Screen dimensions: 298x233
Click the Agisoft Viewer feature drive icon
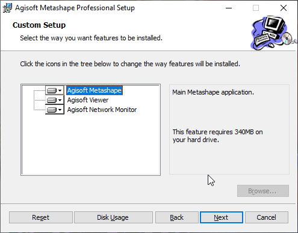click(52, 100)
